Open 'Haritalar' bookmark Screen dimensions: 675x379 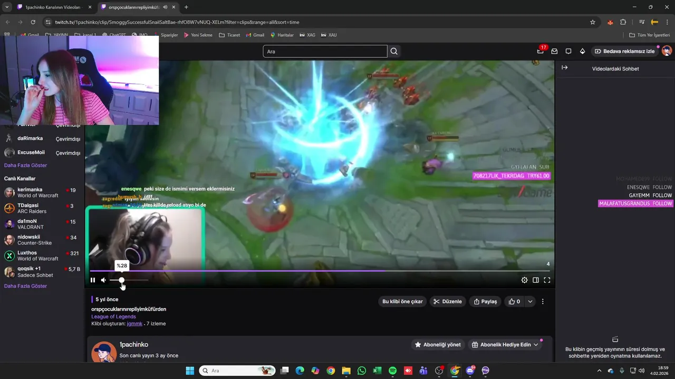click(x=282, y=35)
